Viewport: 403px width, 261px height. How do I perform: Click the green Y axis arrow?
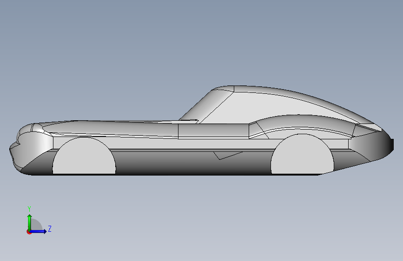tap(30, 222)
